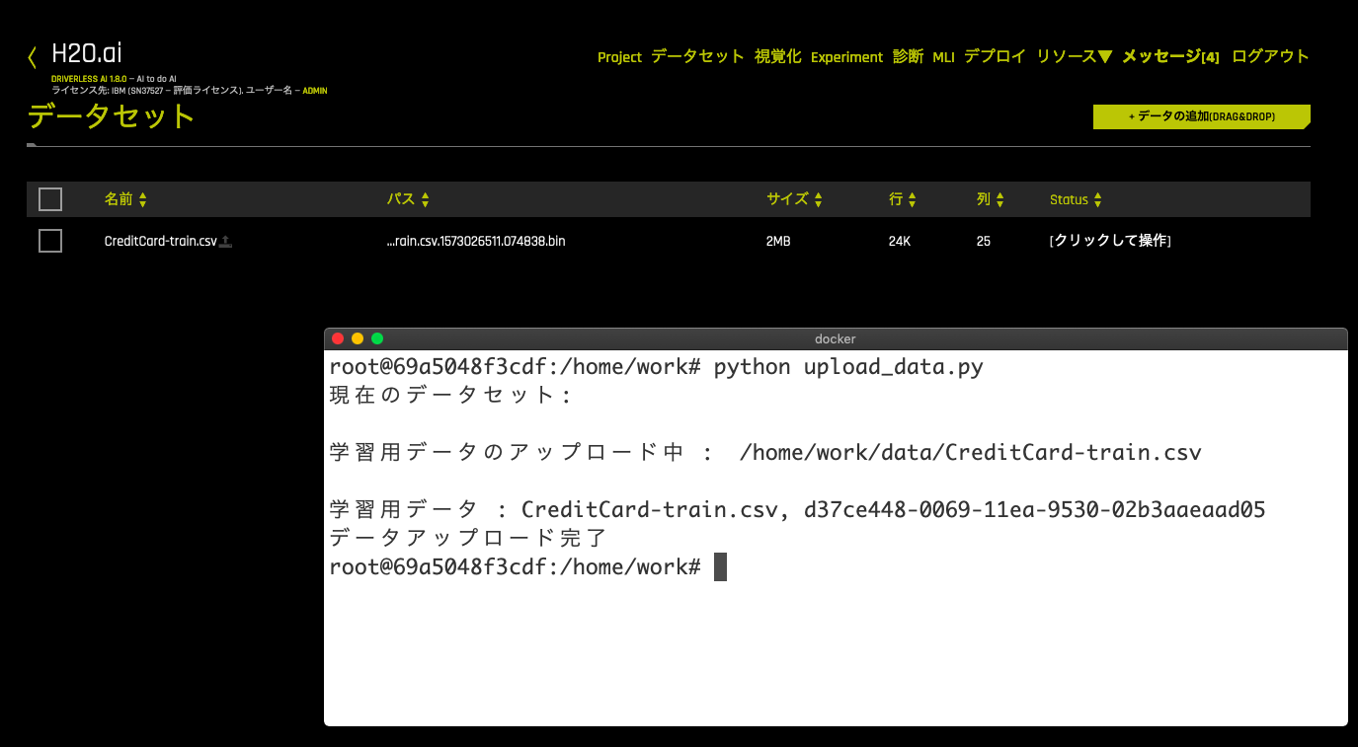Click the terminal cursor at the prompt
The width and height of the screenshot is (1358, 747).
pyautogui.click(x=720, y=567)
